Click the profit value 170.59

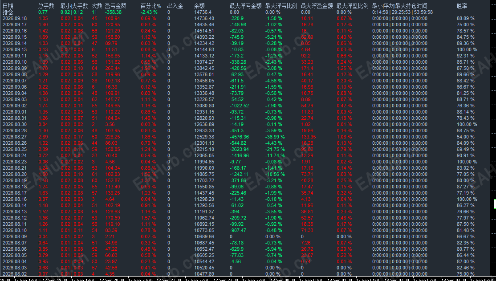[x=112, y=218]
